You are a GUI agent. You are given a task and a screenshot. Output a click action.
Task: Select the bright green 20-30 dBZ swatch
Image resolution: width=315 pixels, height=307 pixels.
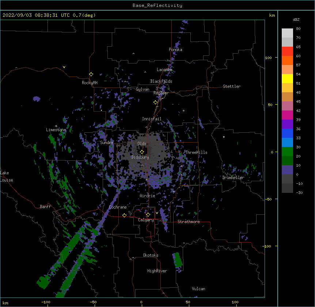pyautogui.click(x=287, y=152)
